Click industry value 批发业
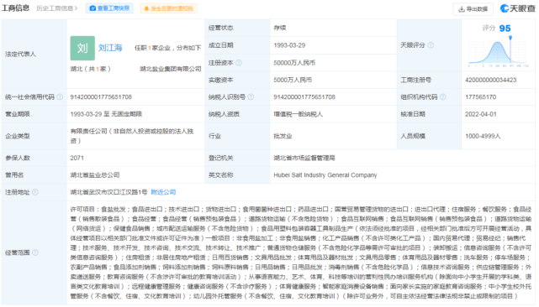 283,136
